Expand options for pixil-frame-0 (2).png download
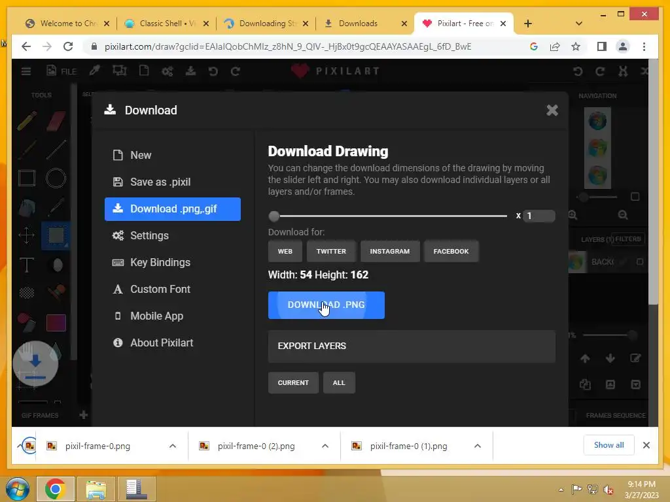Screen dimensions: 670x502 coord(325,446)
